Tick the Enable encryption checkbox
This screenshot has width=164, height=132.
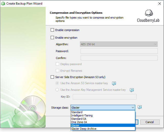click(52, 38)
